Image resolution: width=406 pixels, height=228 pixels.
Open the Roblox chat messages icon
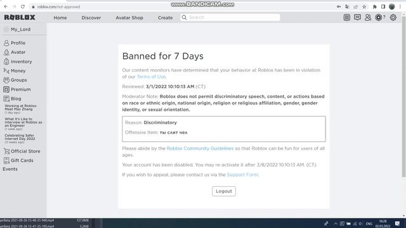(x=357, y=17)
